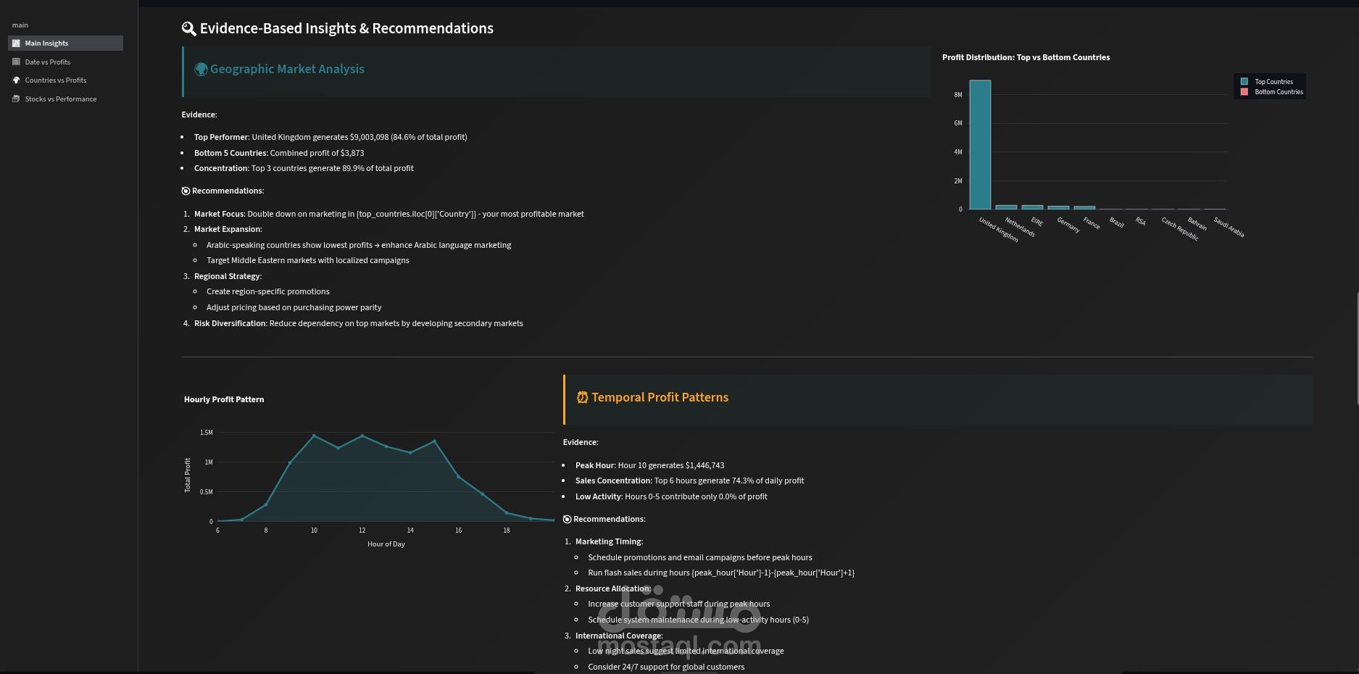Screen dimensions: 1359x674
Task: Click the Market Expansion recommendation label
Action: tap(228, 229)
